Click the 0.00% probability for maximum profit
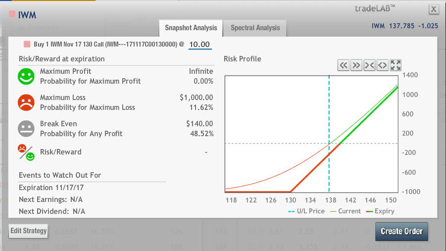The height and width of the screenshot is (251, 446). [x=203, y=81]
